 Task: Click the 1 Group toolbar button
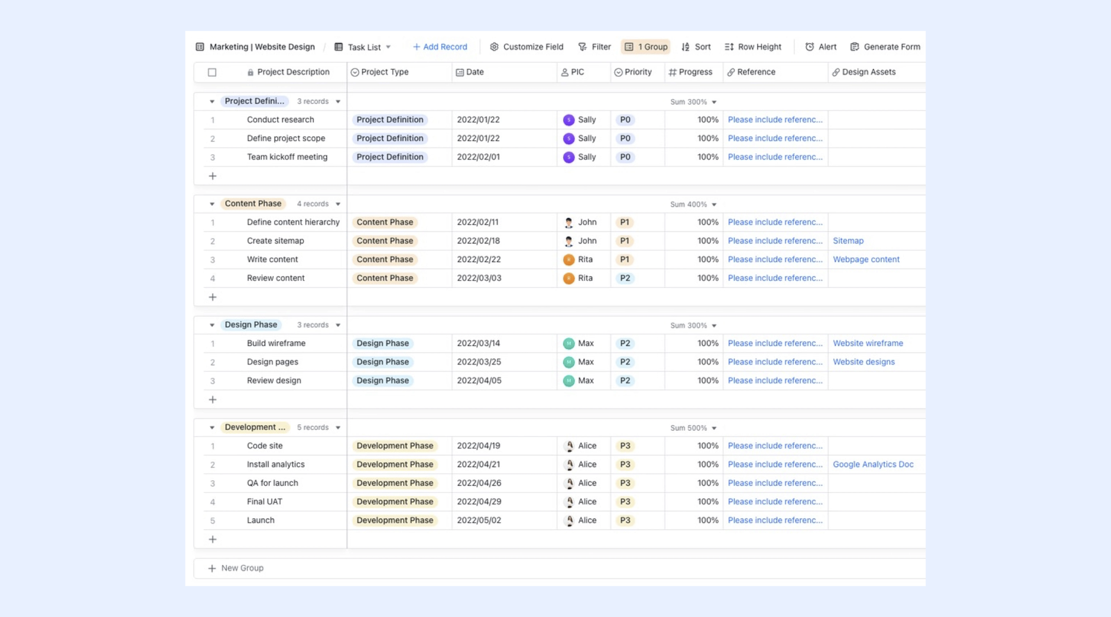pyautogui.click(x=646, y=47)
